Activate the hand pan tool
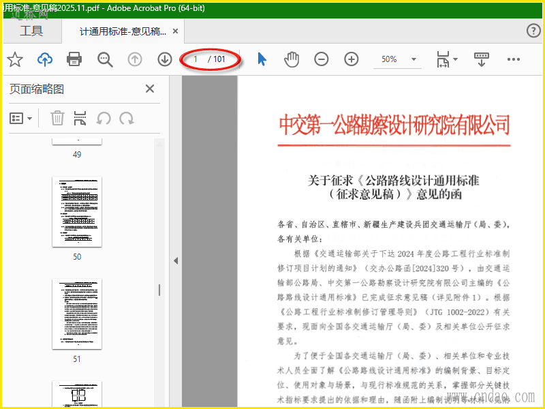545x409 pixels. tap(292, 59)
